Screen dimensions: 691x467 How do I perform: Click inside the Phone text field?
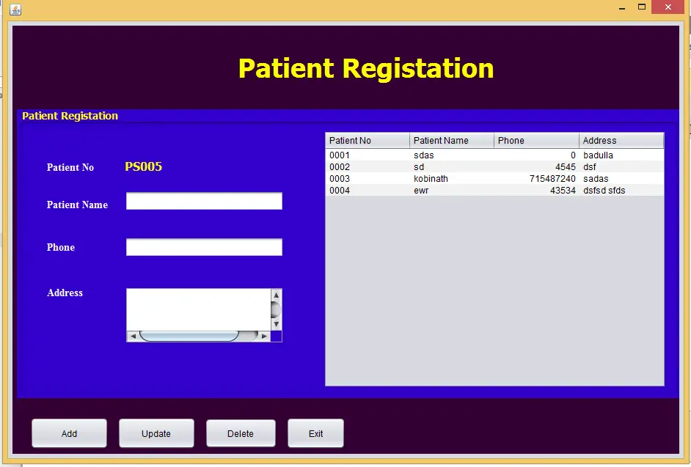coord(203,247)
